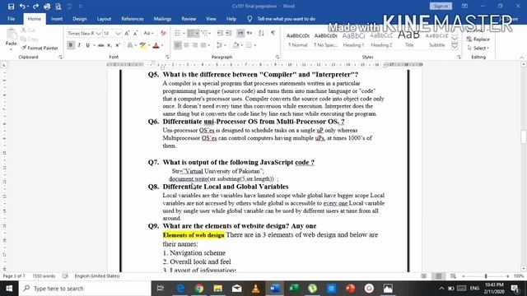Click the Text Effects icon
527x296 pixels.
130,45
